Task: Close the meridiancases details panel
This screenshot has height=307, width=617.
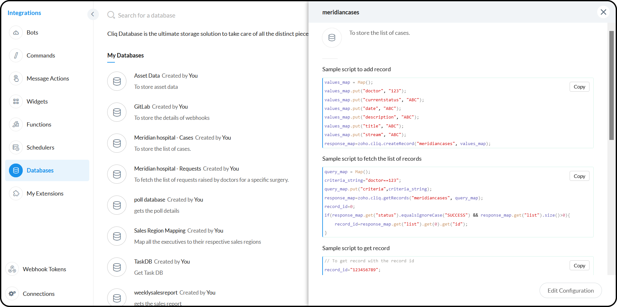Action: pyautogui.click(x=603, y=12)
